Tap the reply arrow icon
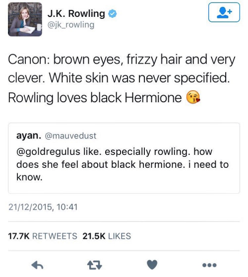This screenshot has height=277, width=248. (x=37, y=265)
